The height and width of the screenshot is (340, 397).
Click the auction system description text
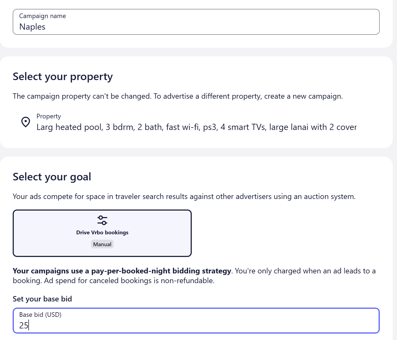pos(184,197)
